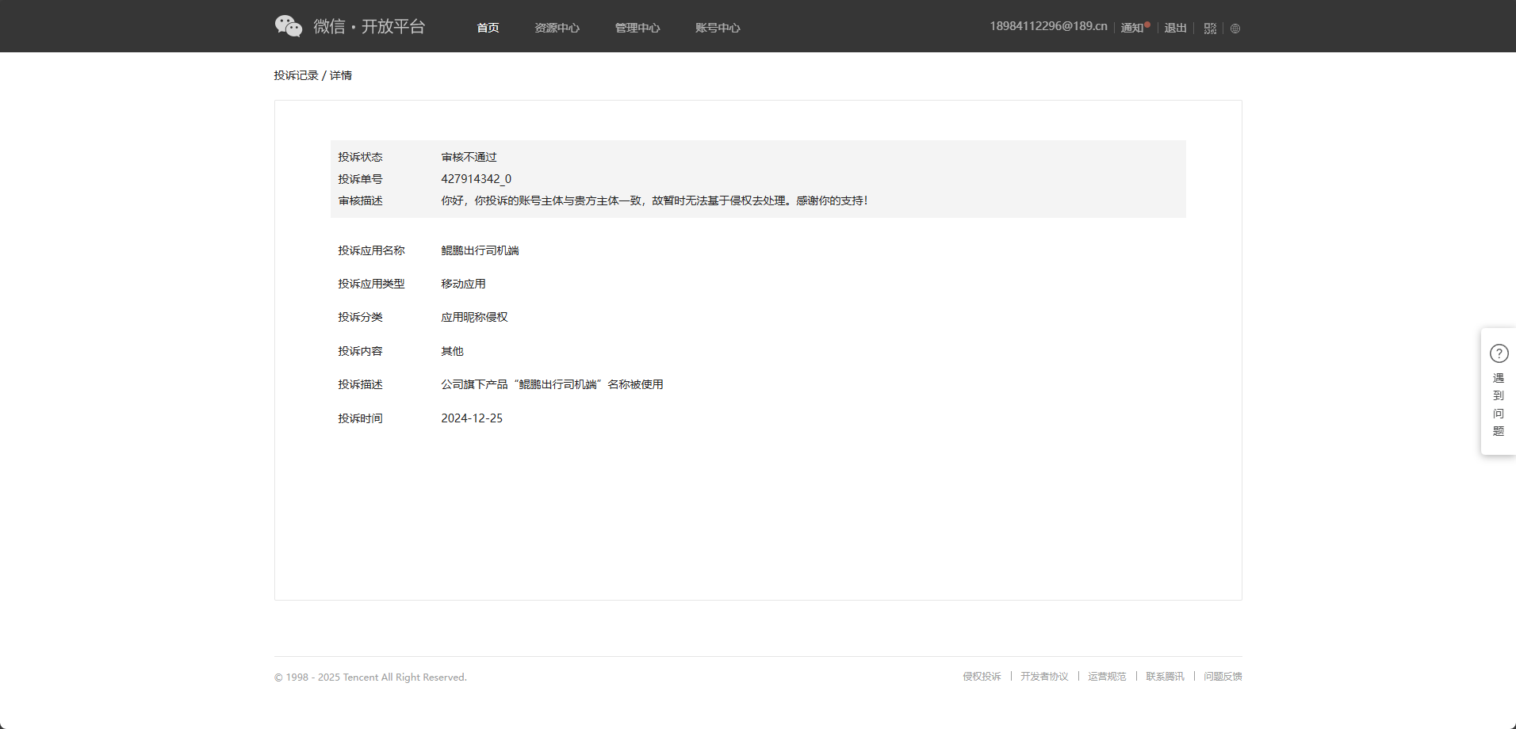Open the 侵权投诉 footer link

[x=982, y=677]
